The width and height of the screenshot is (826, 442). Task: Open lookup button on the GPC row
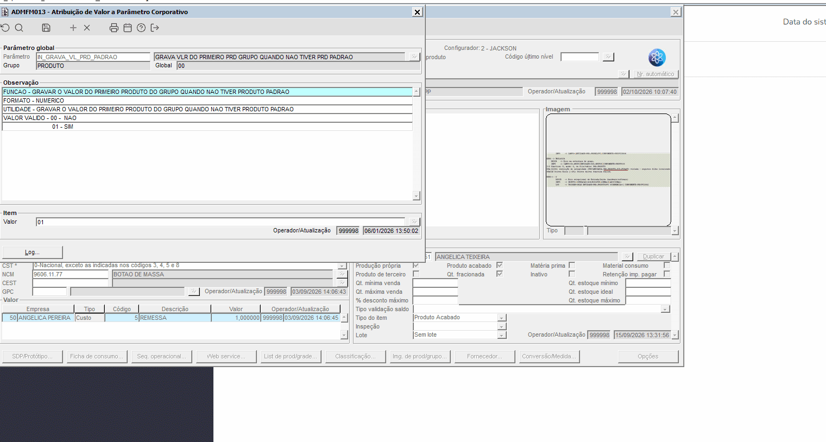[x=194, y=292]
